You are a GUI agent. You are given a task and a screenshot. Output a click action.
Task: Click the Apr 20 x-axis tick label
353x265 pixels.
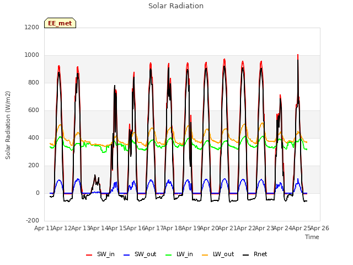(209, 229)
